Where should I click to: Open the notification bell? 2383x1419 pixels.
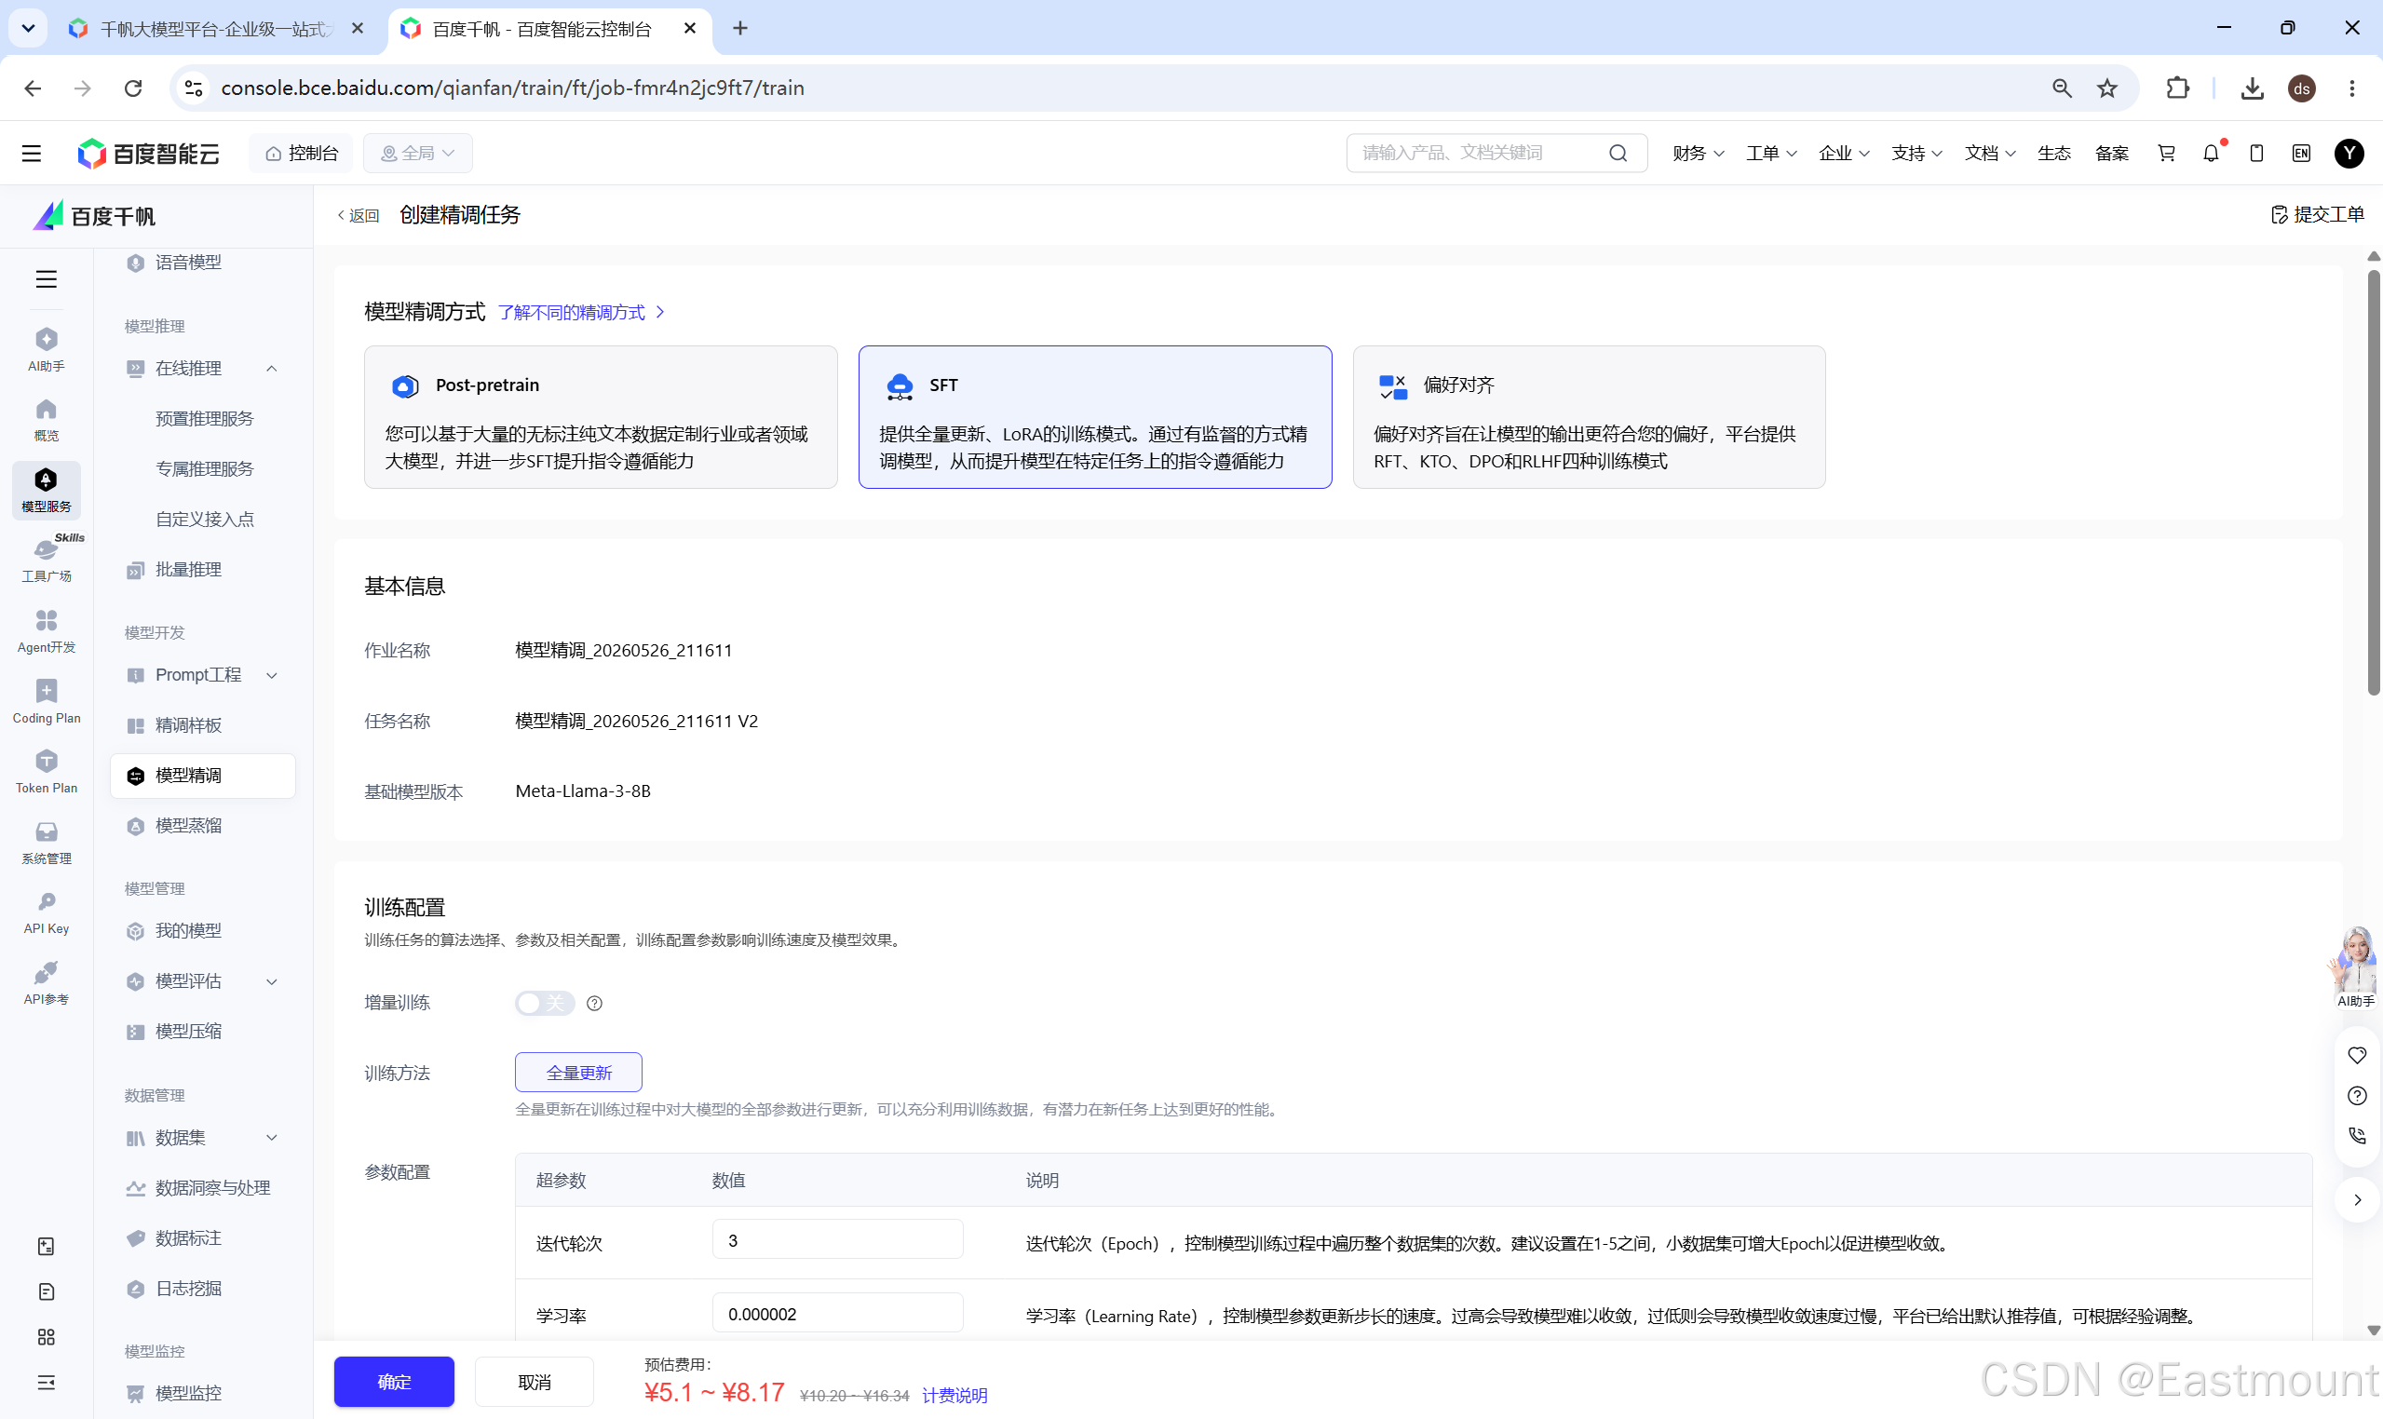click(2211, 153)
